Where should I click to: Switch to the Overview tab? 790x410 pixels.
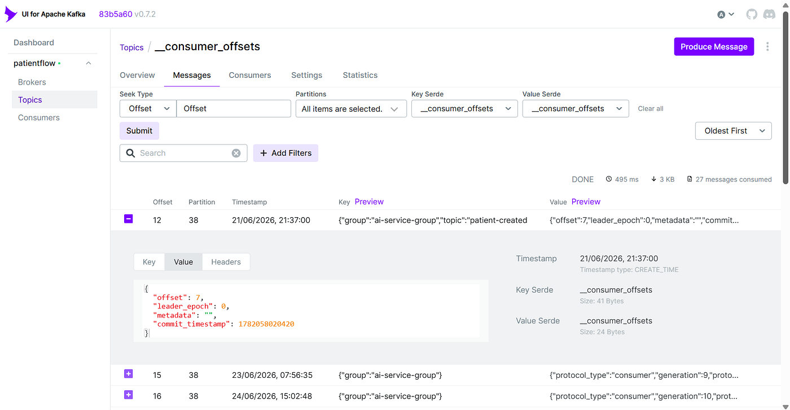coord(137,75)
